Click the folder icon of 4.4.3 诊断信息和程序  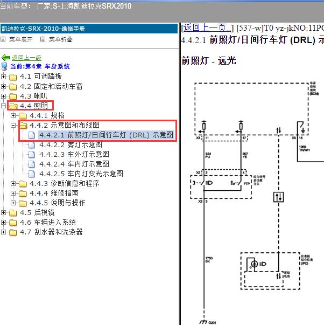click(x=23, y=184)
